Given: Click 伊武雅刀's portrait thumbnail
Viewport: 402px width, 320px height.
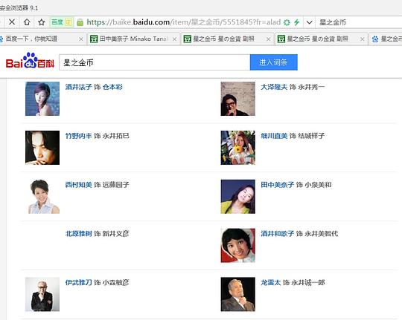Looking at the screenshot, I should click(42, 295).
